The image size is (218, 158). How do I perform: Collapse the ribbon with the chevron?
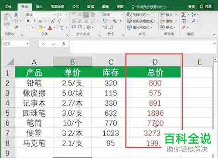(215, 35)
